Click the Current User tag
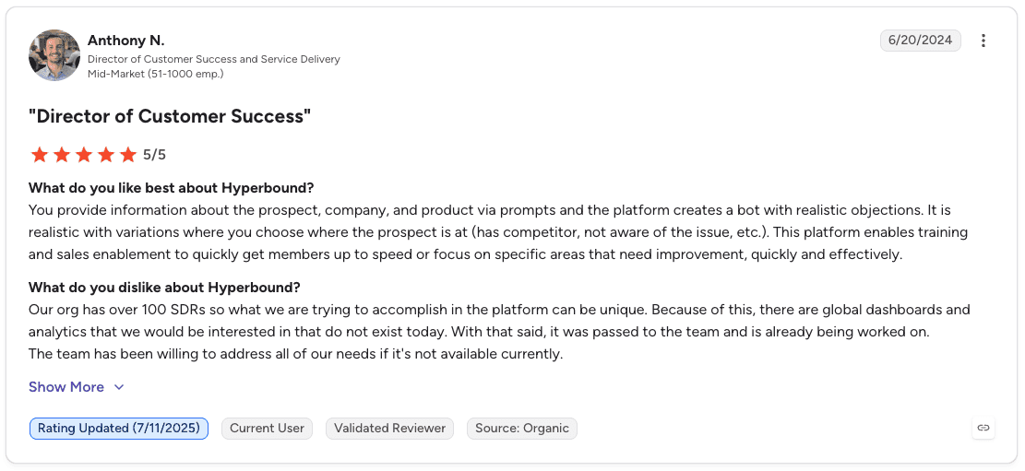Screen dimensions: 1025x471 [x=267, y=429]
